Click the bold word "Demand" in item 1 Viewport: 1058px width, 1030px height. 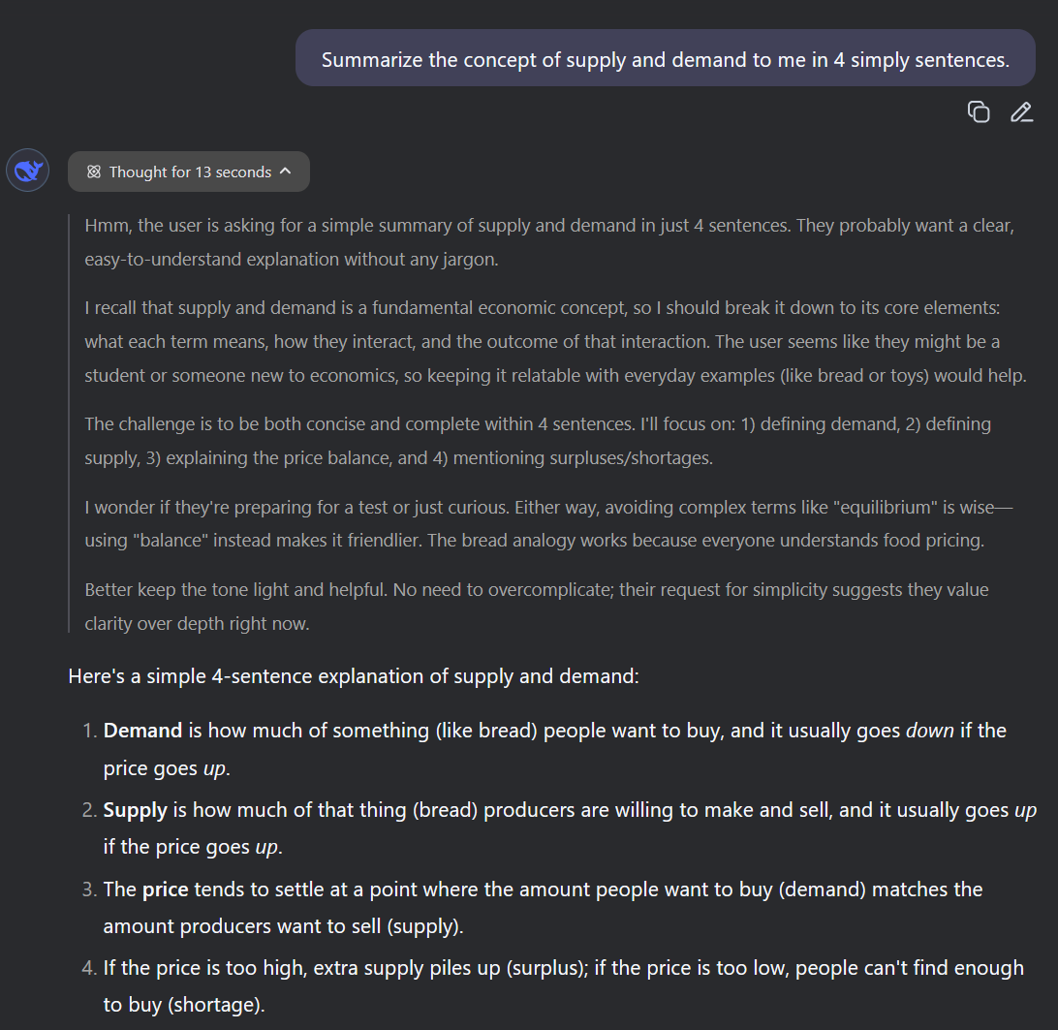tap(142, 731)
